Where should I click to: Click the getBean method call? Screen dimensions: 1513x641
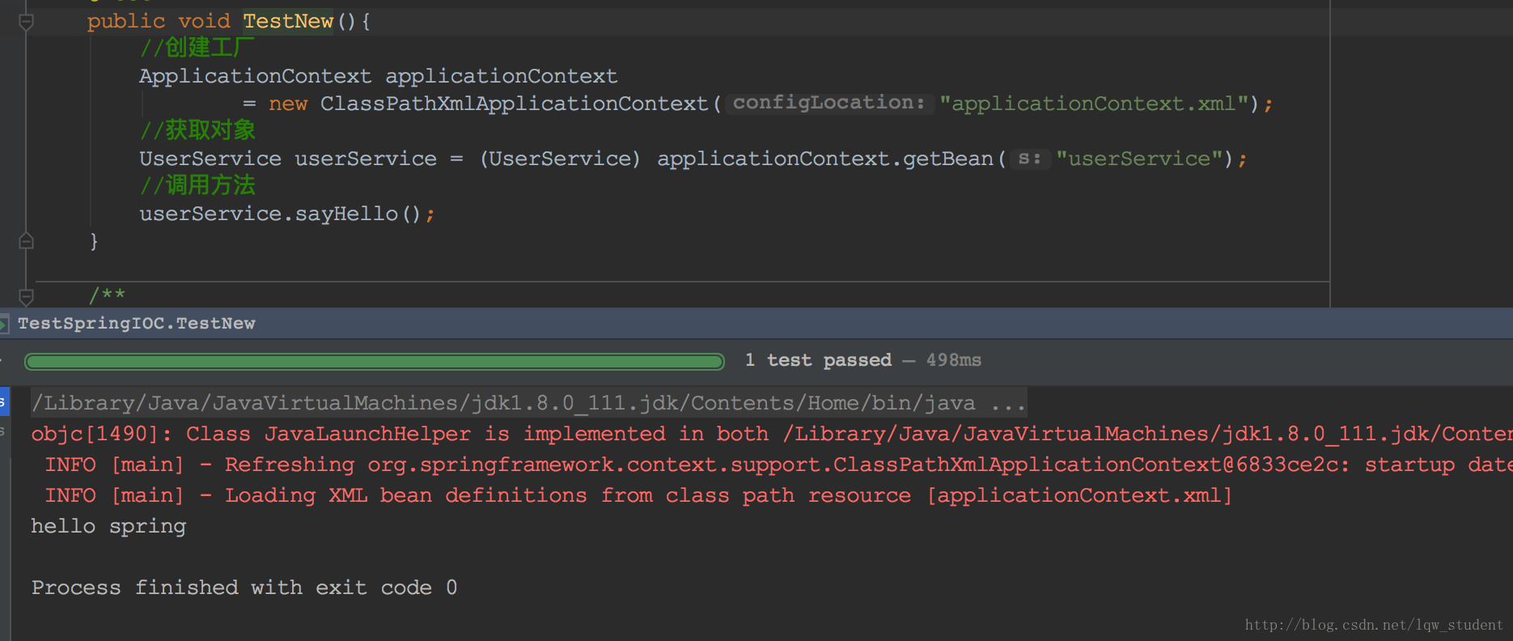coord(947,159)
